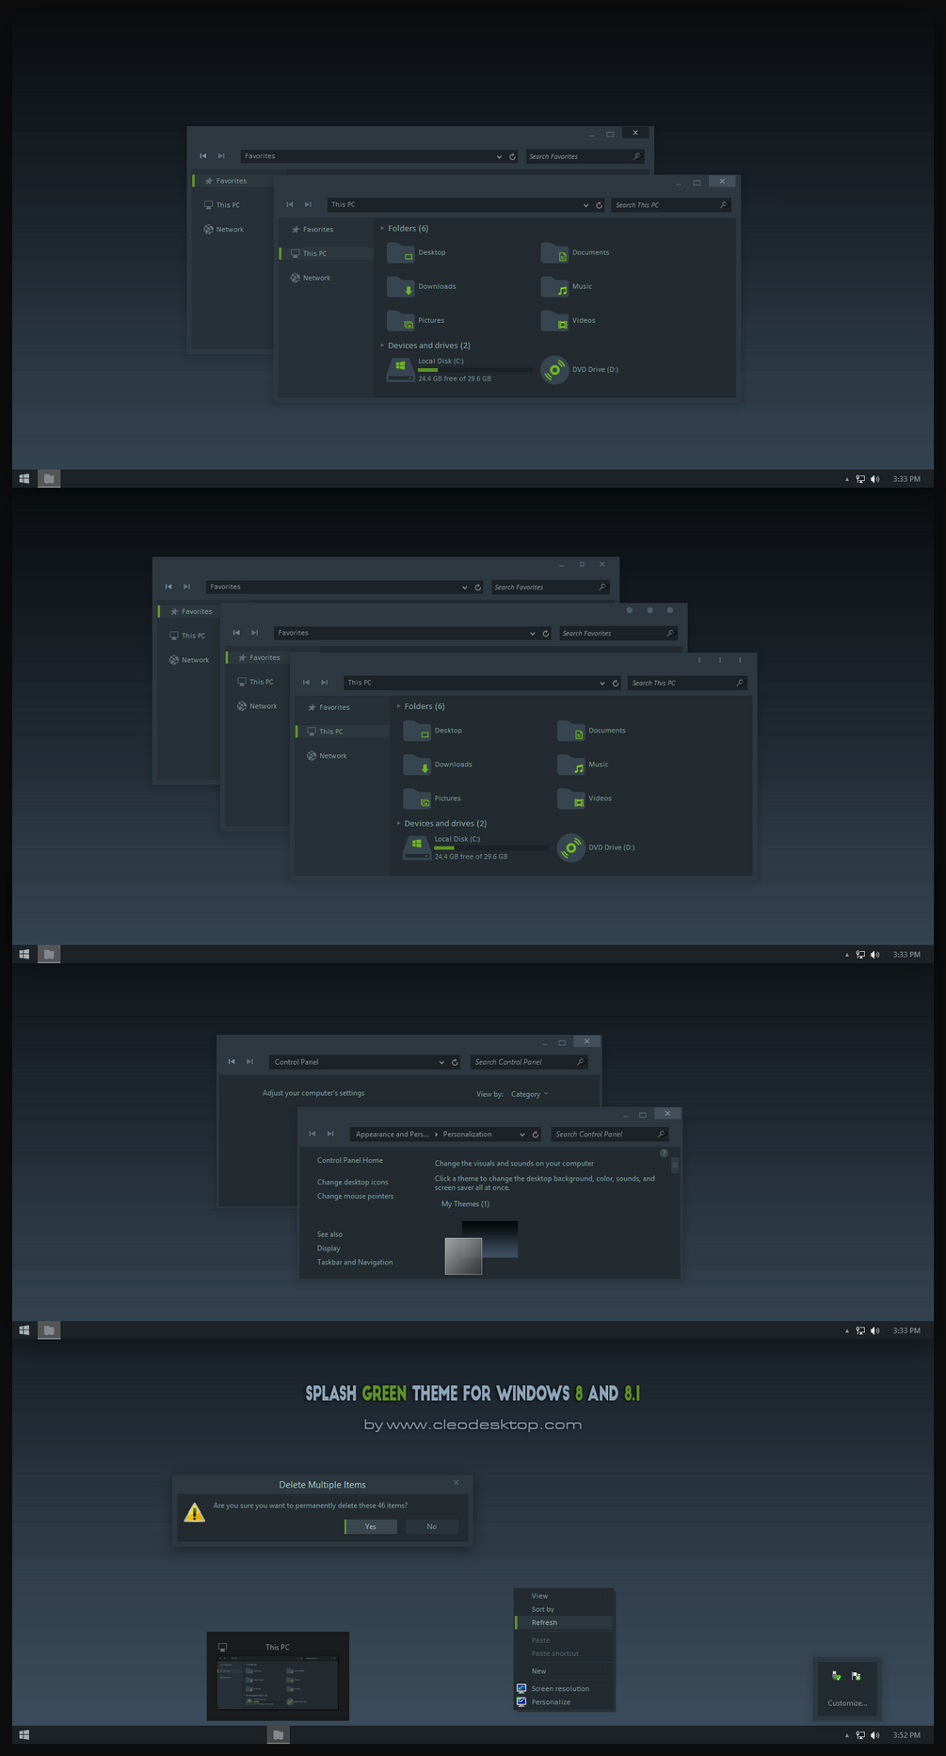Click help question mark in Personalization window
This screenshot has width=946, height=1756.
click(664, 1152)
